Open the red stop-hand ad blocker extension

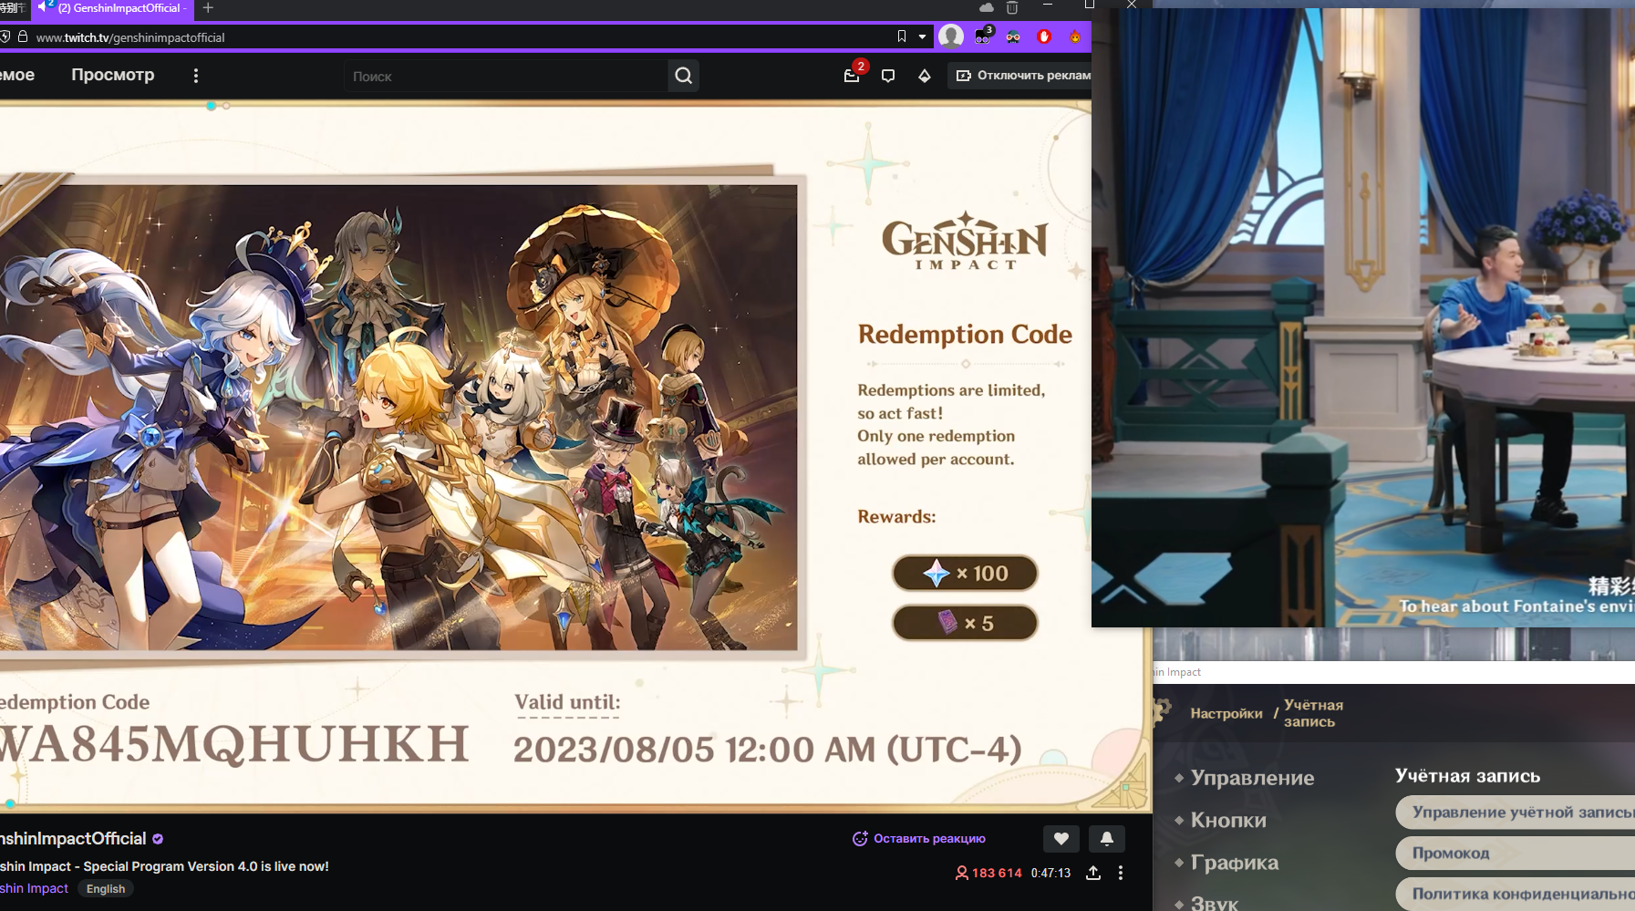pos(1044,36)
